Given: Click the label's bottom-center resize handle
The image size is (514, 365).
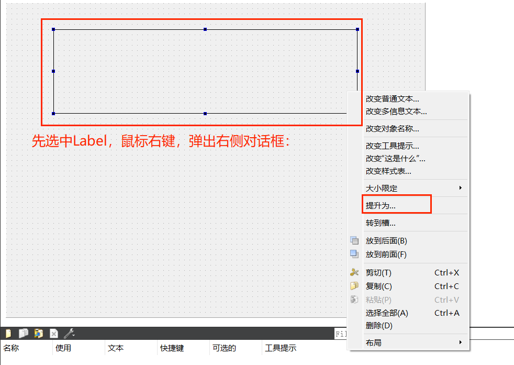Looking at the screenshot, I should tap(205, 114).
